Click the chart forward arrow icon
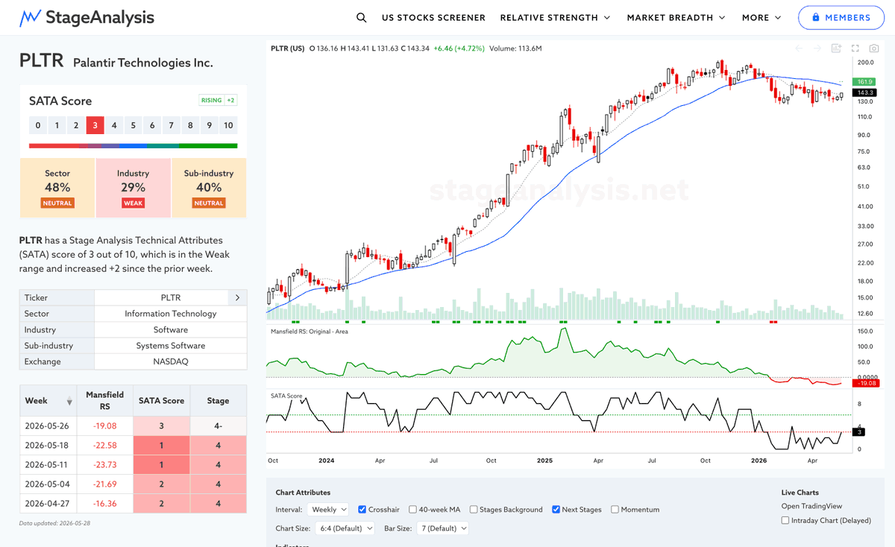Screen dimensions: 895x547 tap(817, 48)
